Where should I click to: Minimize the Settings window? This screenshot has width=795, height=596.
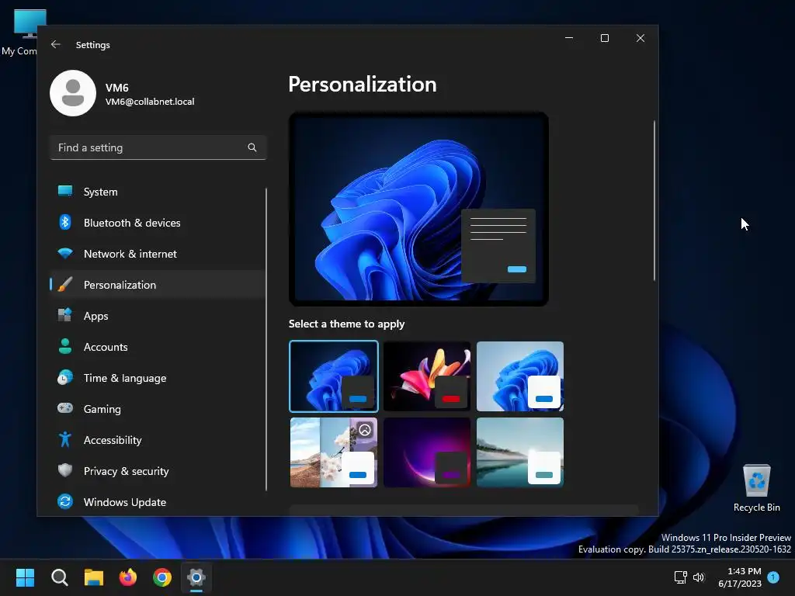[x=569, y=38]
